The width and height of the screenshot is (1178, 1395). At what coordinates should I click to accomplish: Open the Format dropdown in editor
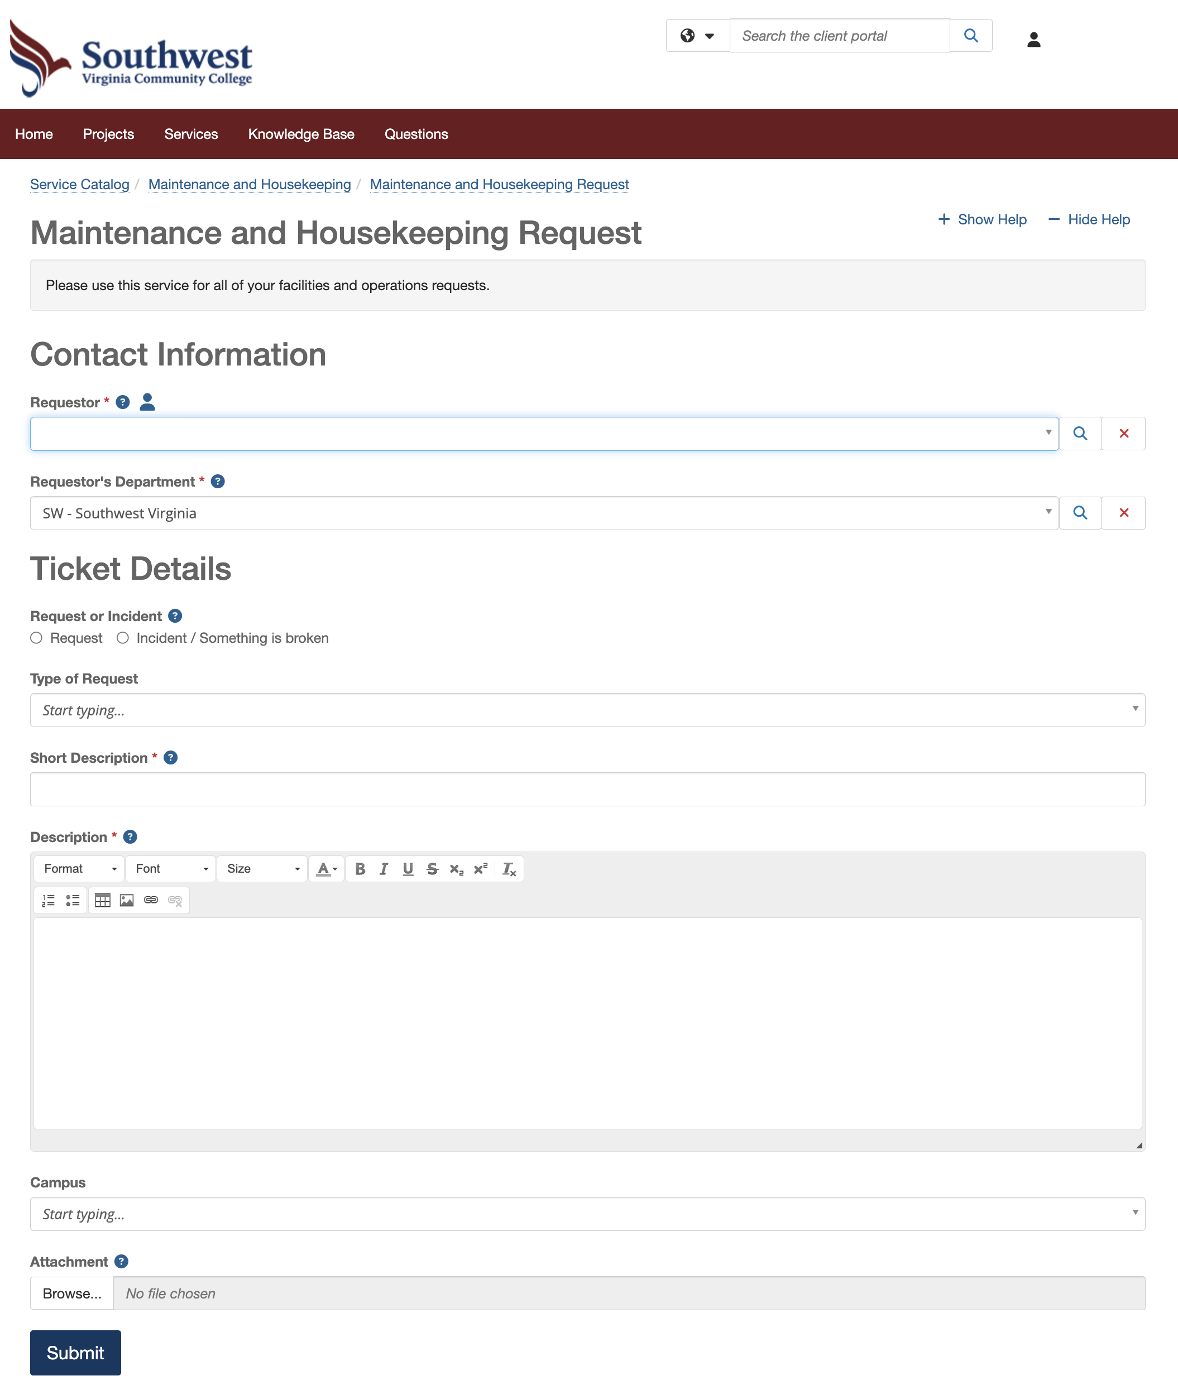[x=79, y=868]
